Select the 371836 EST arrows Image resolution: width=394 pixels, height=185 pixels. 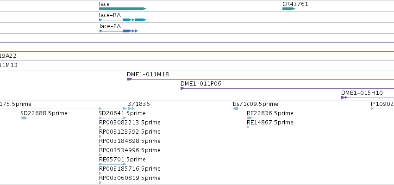(131, 109)
